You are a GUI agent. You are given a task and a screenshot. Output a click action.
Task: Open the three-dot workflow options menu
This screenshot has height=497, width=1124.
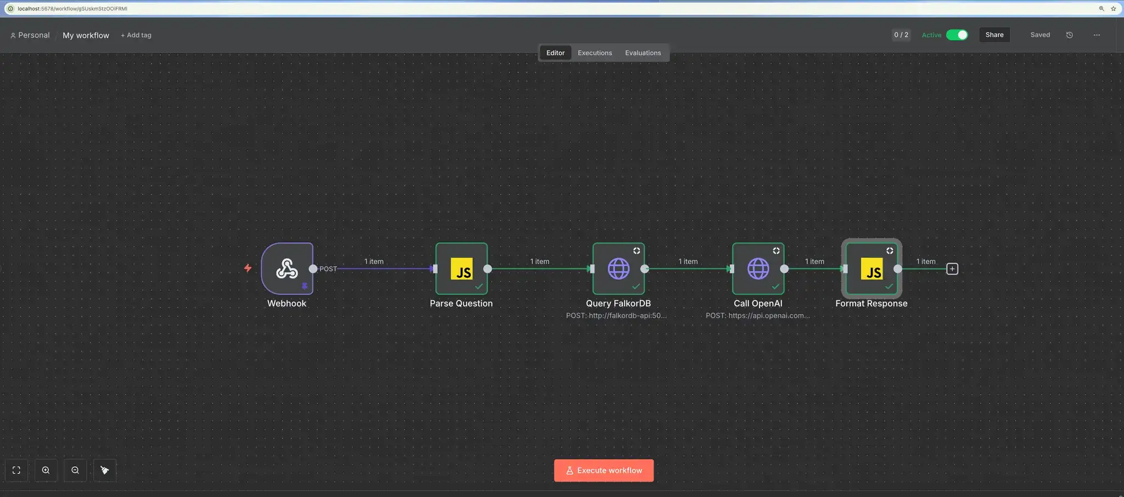(x=1097, y=35)
